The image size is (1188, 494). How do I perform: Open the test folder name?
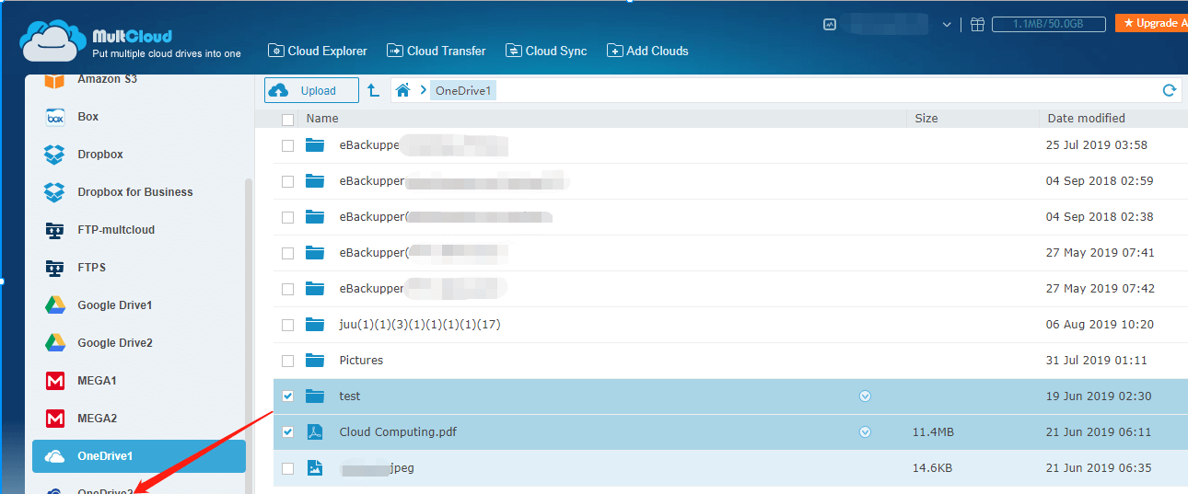pos(350,396)
